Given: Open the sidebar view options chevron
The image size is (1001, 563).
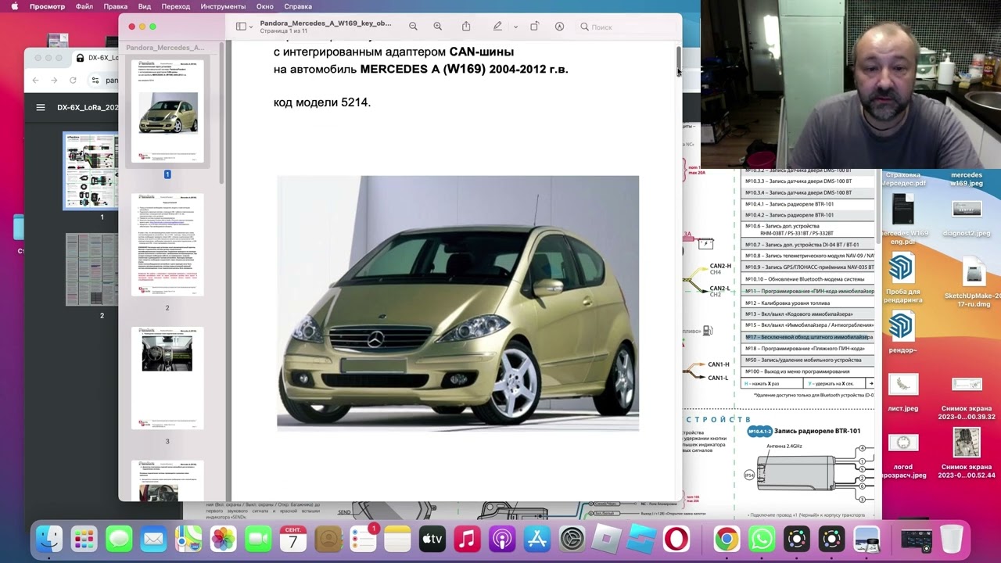Looking at the screenshot, I should tap(251, 27).
